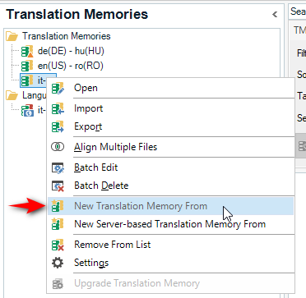Choose New Server-based Translation Memory From
The height and width of the screenshot is (298, 306).
pyautogui.click(x=170, y=224)
